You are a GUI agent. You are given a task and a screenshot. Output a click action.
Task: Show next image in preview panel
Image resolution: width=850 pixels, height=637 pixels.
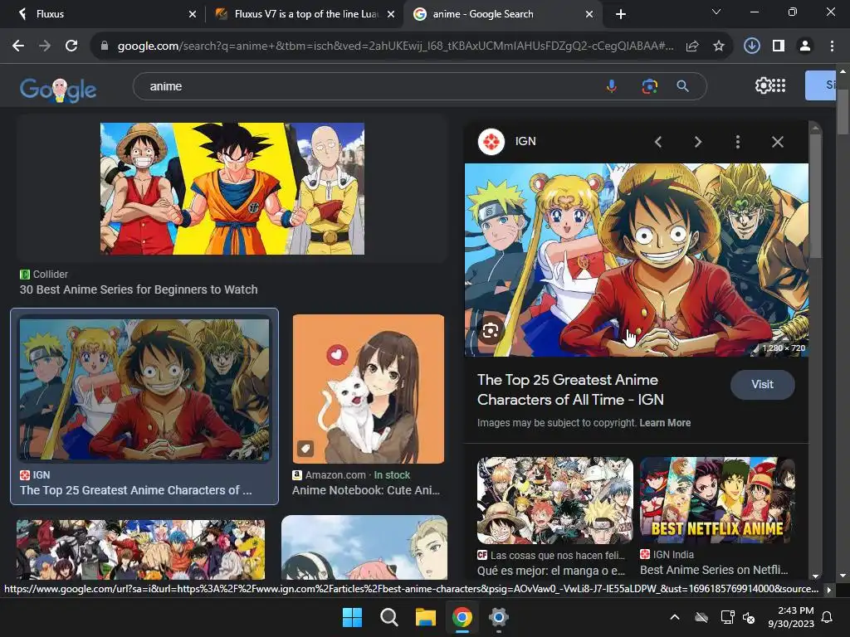(697, 142)
